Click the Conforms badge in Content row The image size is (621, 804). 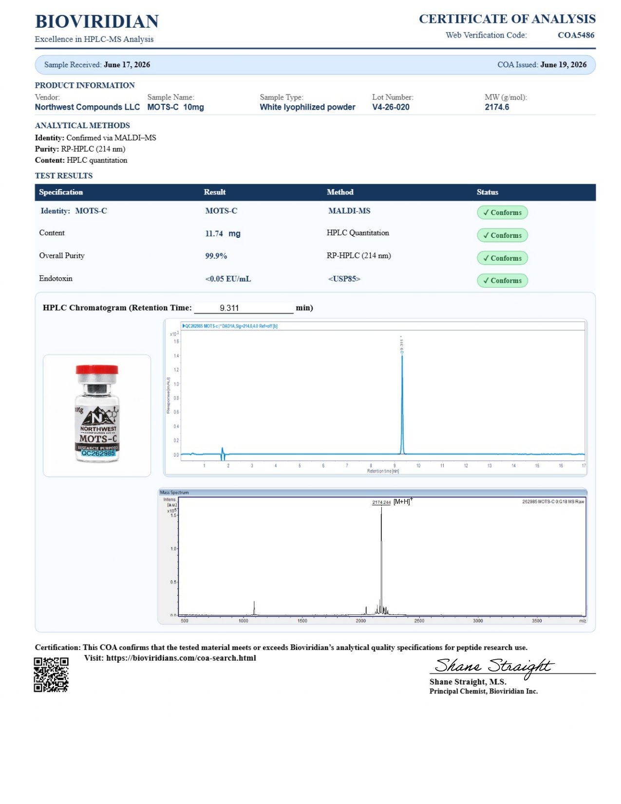pos(502,235)
